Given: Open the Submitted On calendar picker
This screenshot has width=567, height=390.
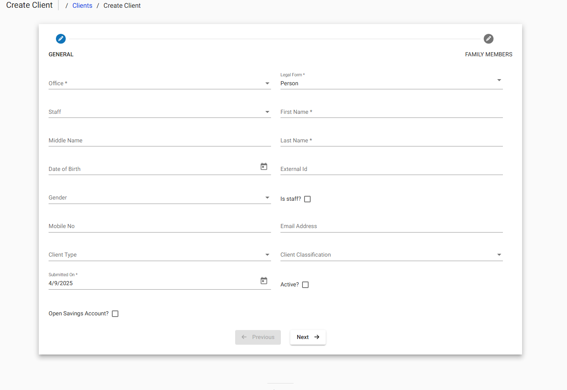Looking at the screenshot, I should pyautogui.click(x=264, y=281).
